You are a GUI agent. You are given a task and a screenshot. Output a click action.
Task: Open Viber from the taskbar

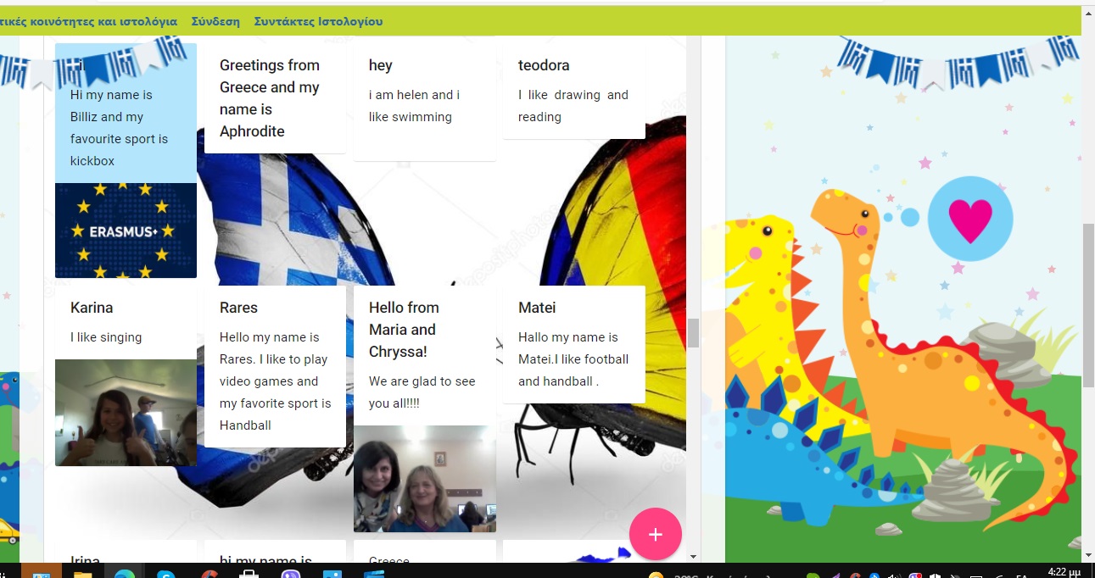[x=291, y=575]
